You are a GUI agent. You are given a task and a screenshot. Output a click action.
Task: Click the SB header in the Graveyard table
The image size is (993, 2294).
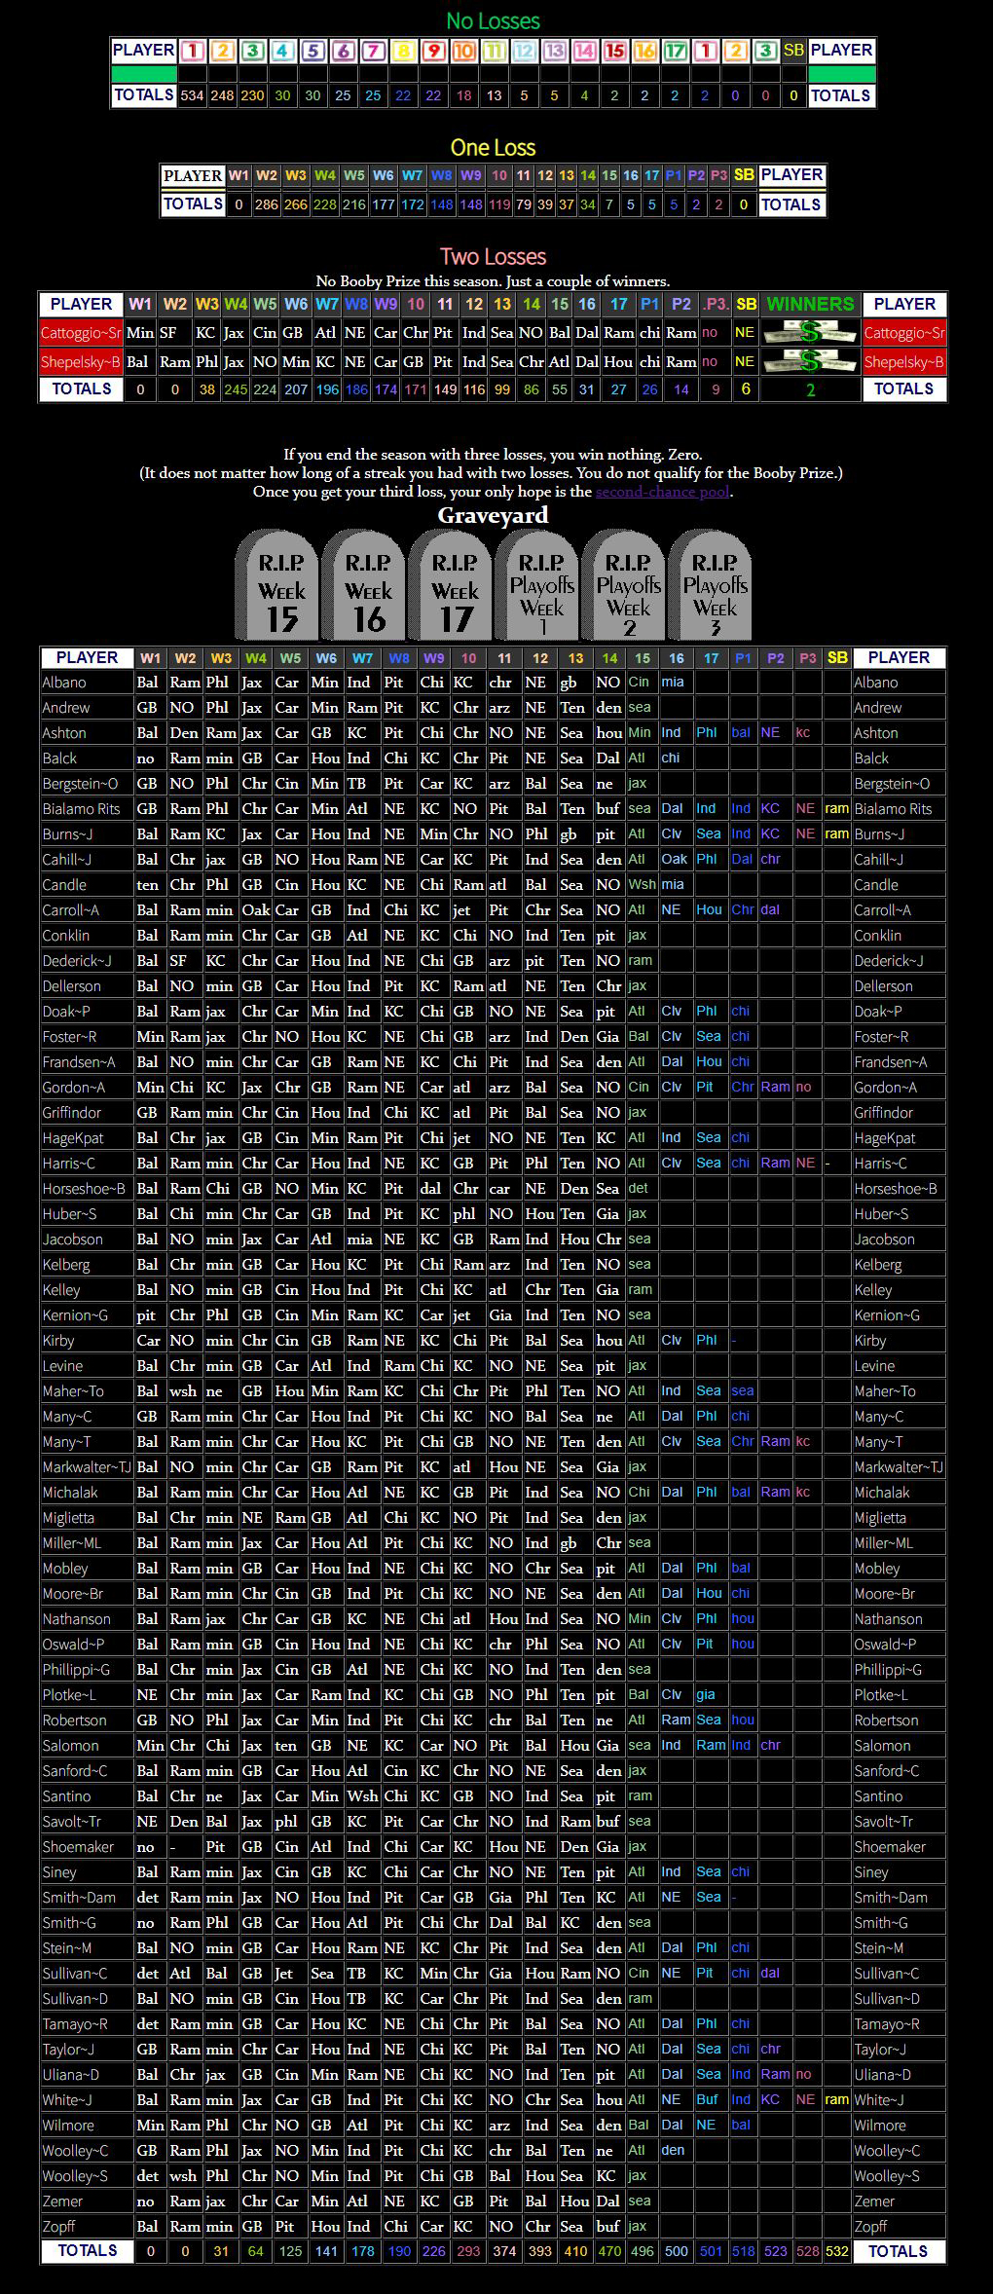coord(837,658)
